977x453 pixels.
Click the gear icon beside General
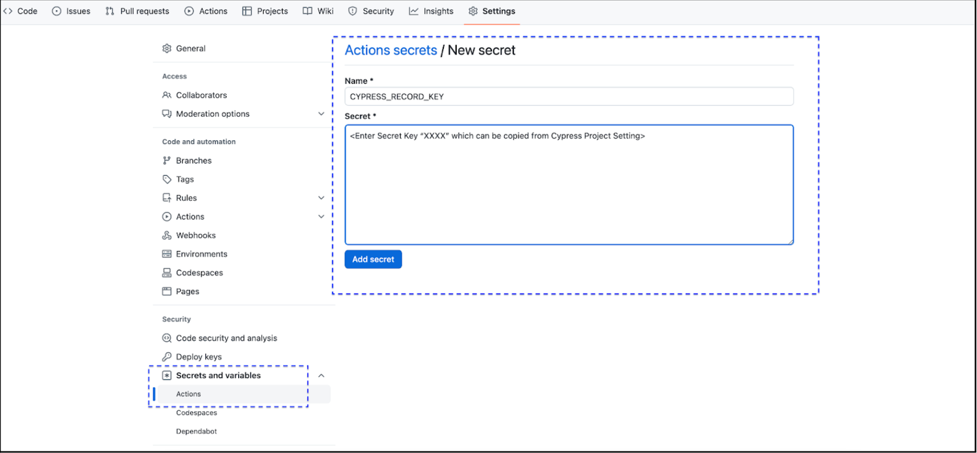[167, 49]
